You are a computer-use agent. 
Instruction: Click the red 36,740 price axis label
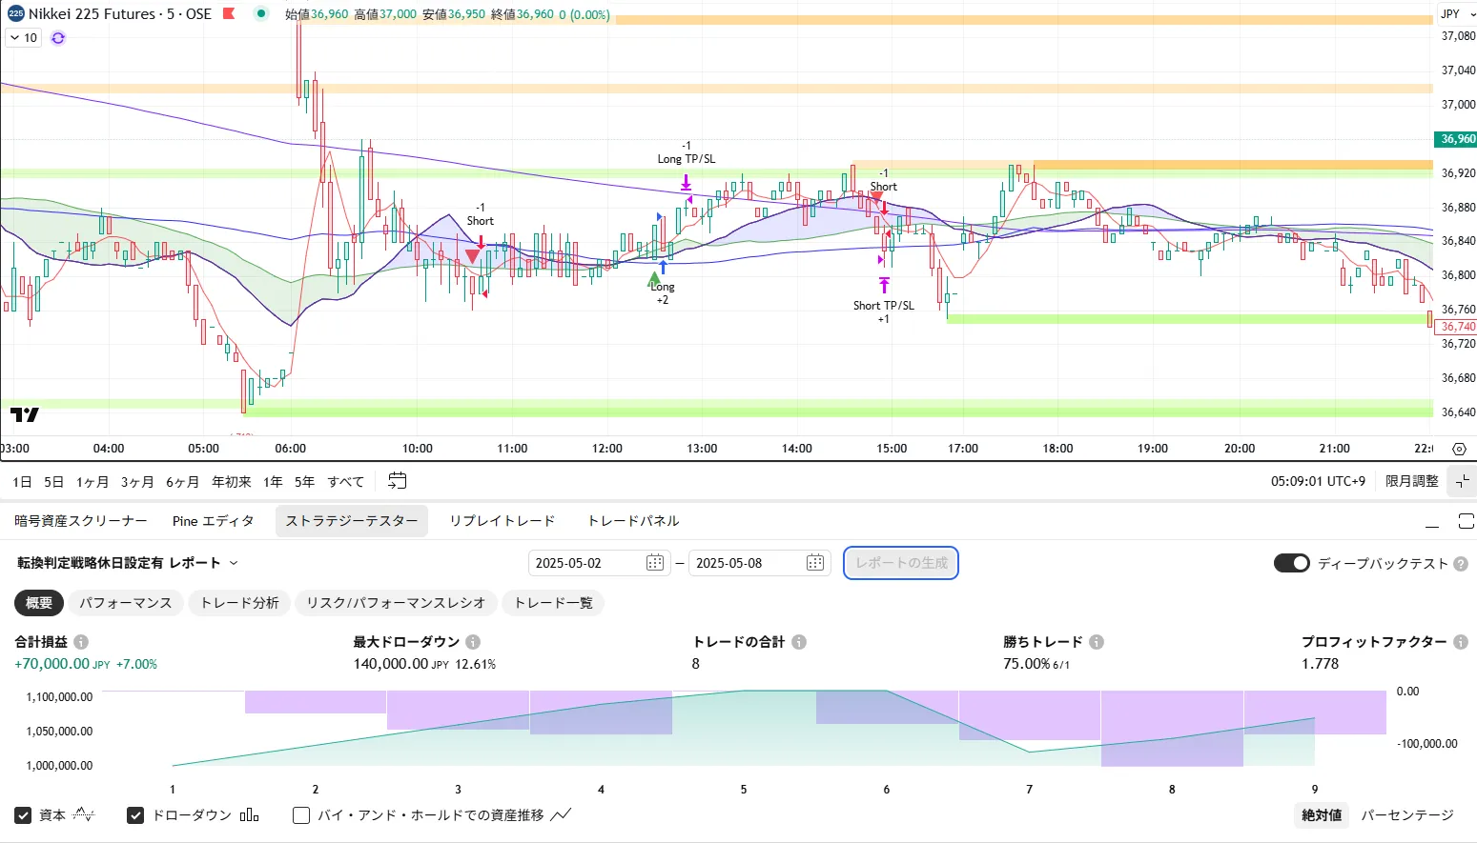tap(1455, 327)
